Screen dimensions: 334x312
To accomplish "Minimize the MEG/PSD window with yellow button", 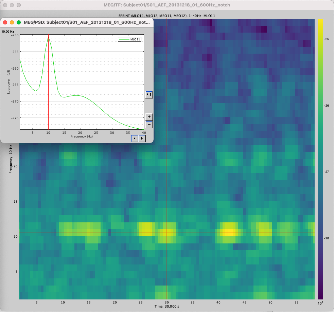I will click(12, 22).
